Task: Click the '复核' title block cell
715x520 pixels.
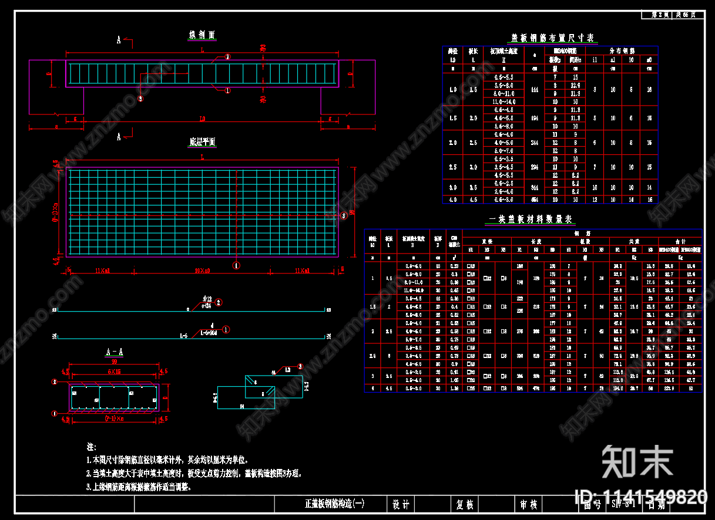Action: point(465,504)
